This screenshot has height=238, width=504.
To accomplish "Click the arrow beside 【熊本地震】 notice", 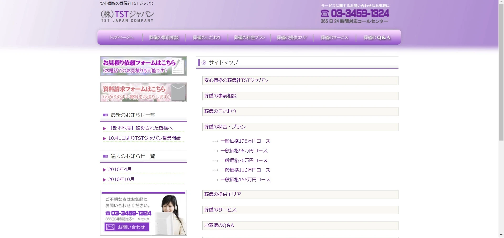I will click(104, 129).
